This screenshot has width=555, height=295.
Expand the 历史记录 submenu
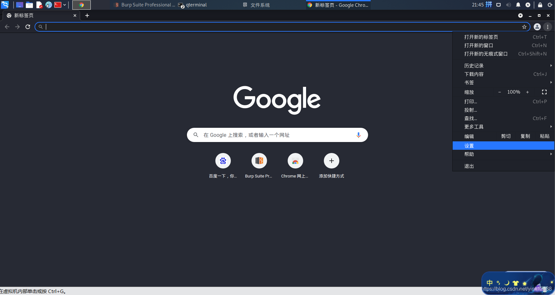(x=504, y=66)
